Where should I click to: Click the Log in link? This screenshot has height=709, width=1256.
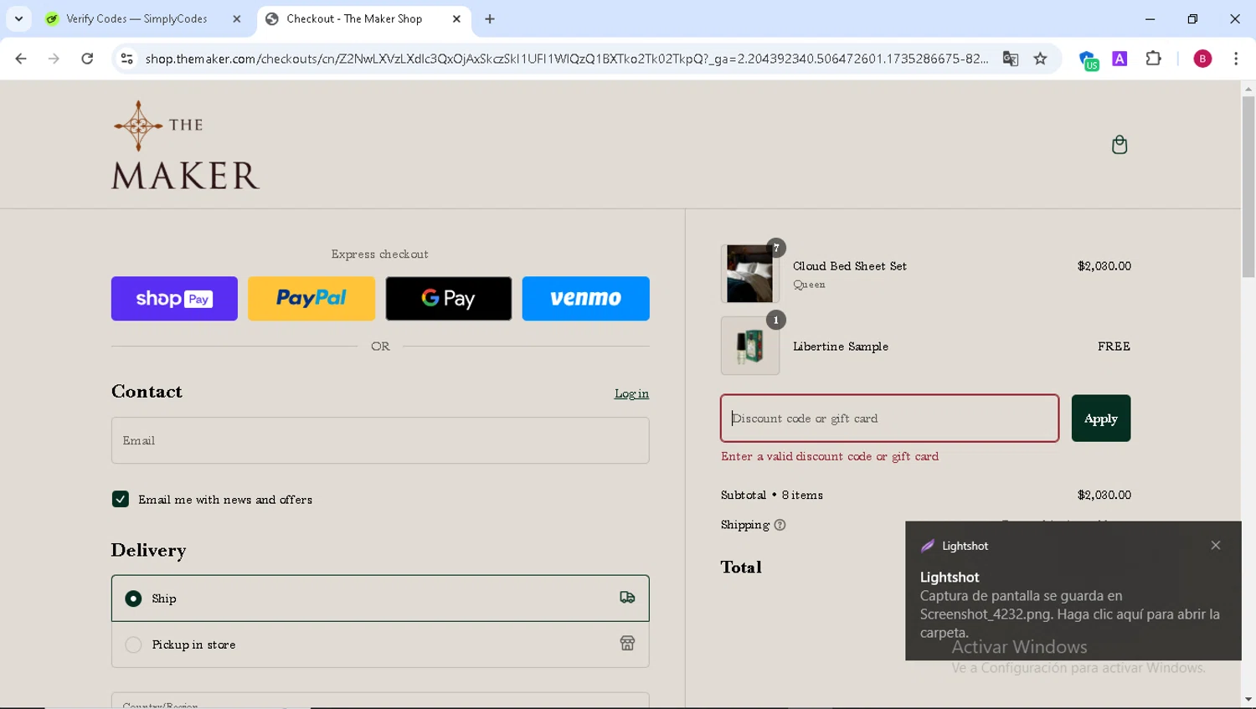click(631, 393)
